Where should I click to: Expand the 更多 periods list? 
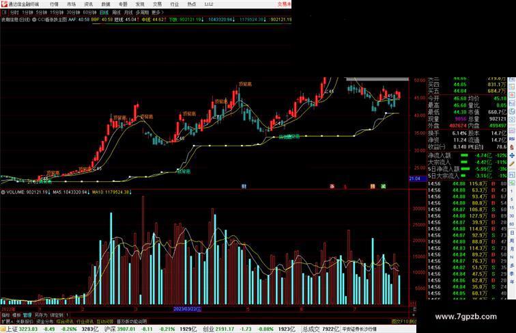(157, 12)
